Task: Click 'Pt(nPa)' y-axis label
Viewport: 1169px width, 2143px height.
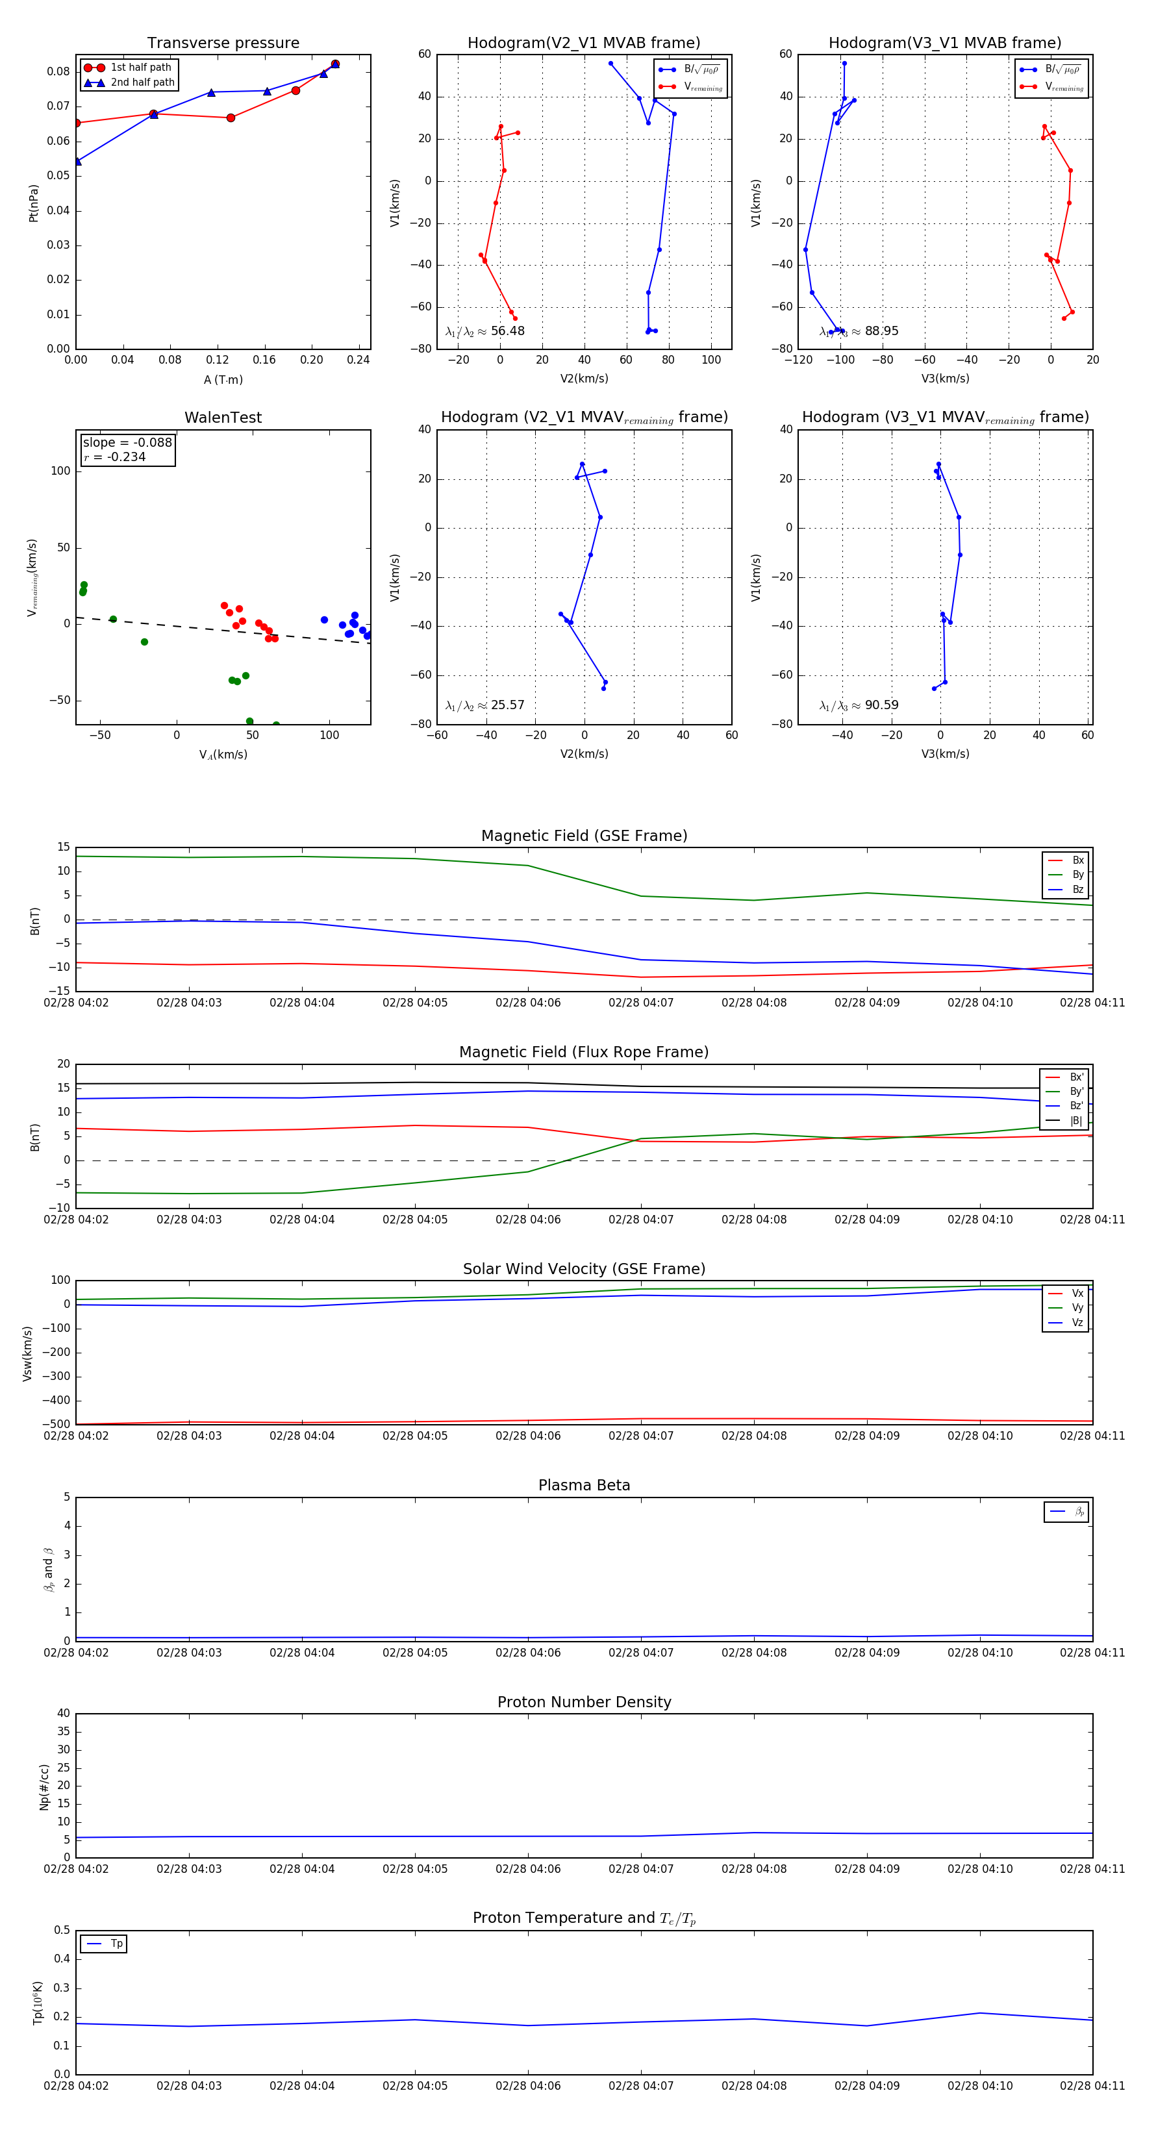Action: [x=34, y=203]
